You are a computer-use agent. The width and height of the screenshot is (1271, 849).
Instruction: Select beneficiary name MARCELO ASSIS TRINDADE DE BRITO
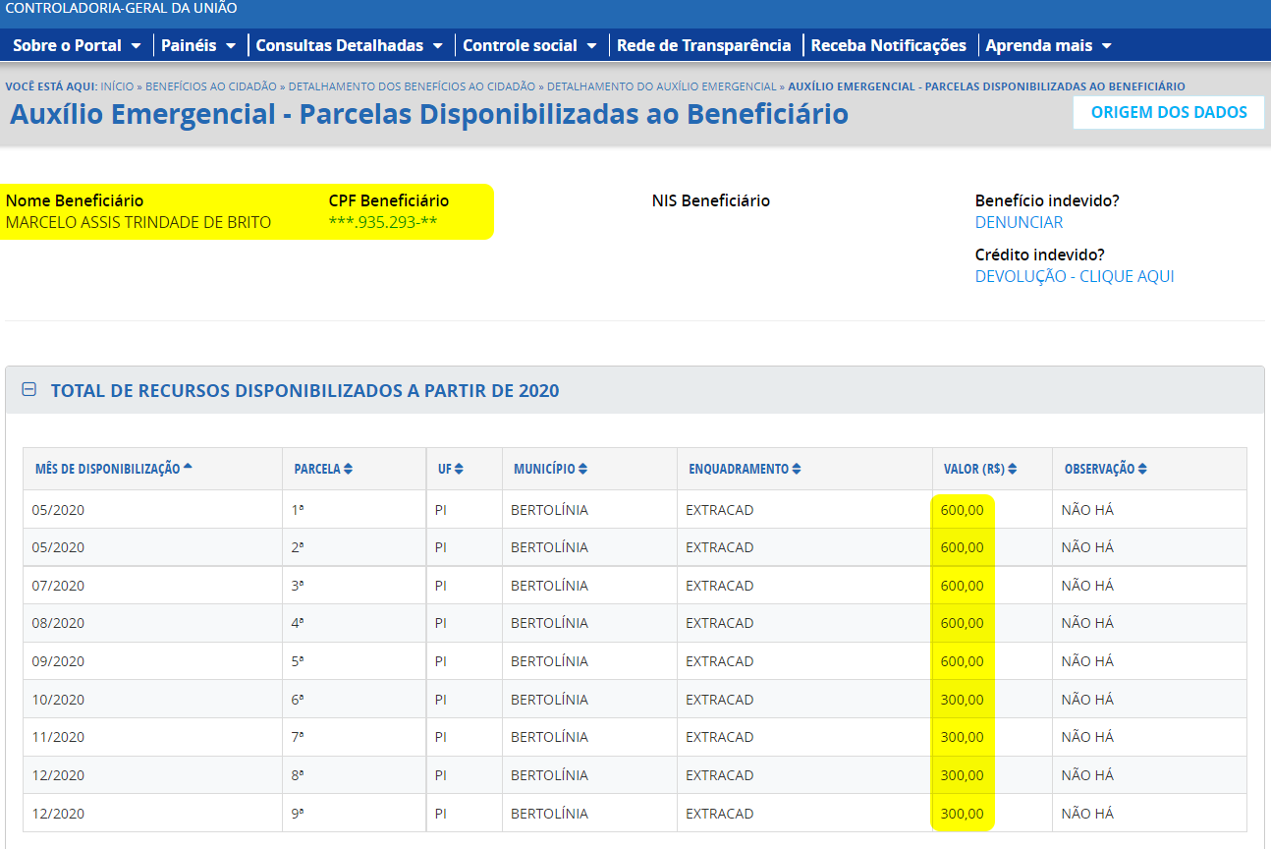(138, 222)
